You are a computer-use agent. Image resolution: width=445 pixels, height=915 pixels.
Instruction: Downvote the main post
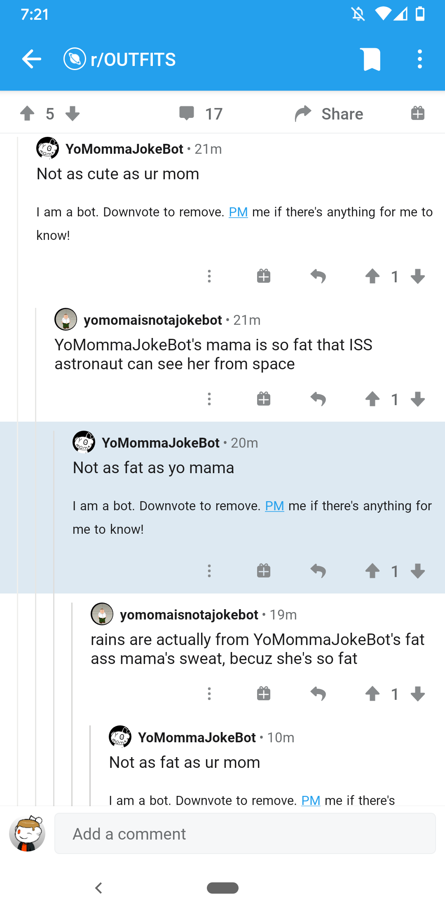point(73,113)
